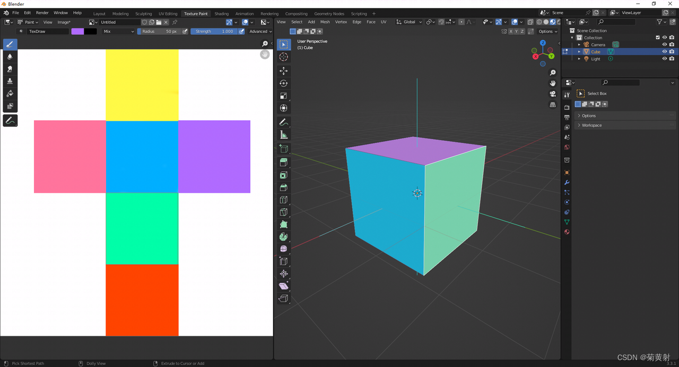Switch viewport to orthographic grid view icon
The width and height of the screenshot is (679, 367).
click(x=553, y=105)
